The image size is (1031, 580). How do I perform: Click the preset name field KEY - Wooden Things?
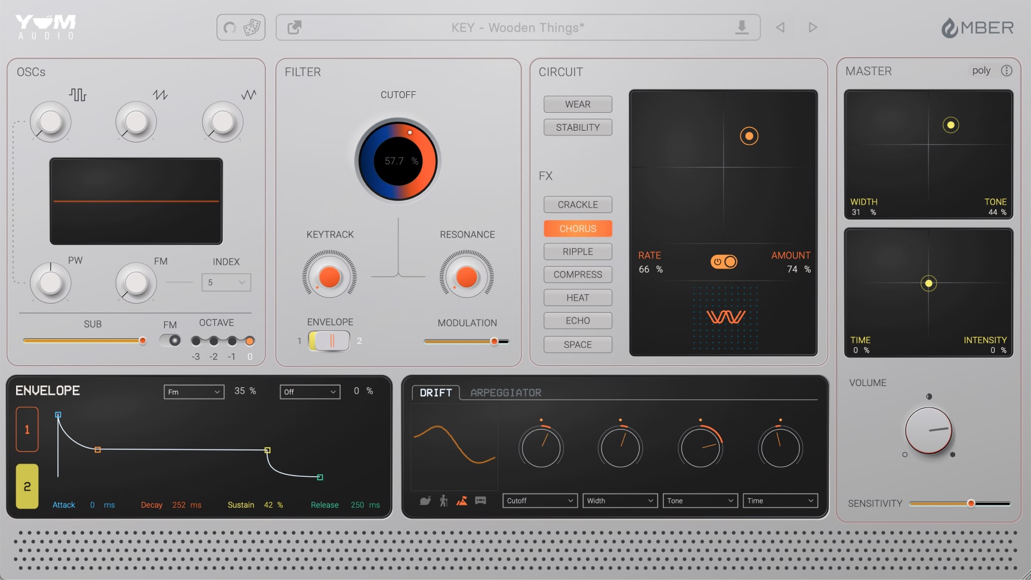[517, 27]
